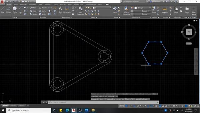Click the Erase tool in Modify panel
Image resolution: width=200 pixels, height=113 pixels.
pos(55,8)
